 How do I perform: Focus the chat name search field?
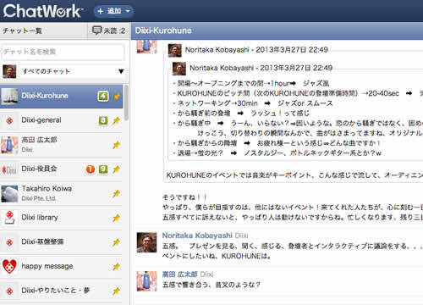click(63, 52)
